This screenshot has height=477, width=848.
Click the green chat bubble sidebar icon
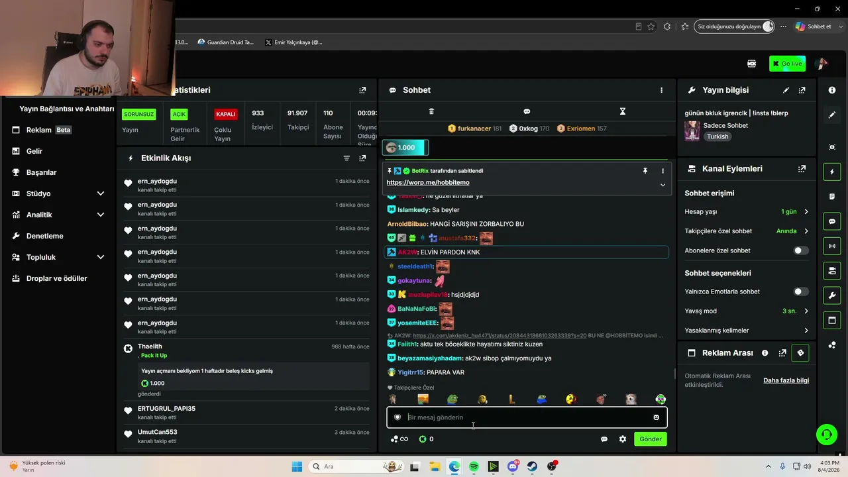pyautogui.click(x=832, y=221)
